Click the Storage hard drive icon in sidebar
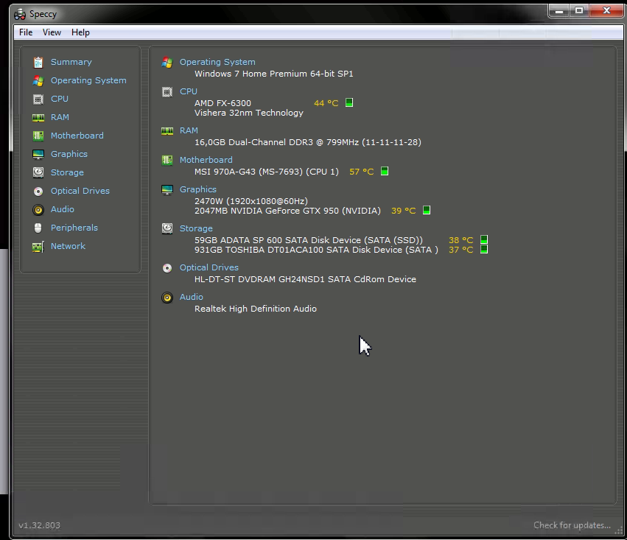 coord(38,172)
